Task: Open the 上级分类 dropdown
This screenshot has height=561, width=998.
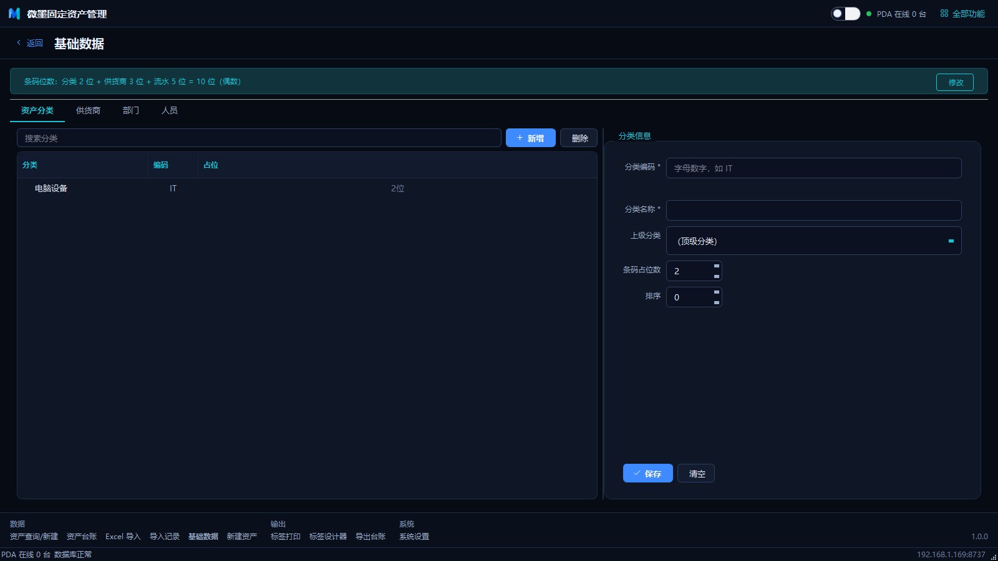Action: pos(813,241)
